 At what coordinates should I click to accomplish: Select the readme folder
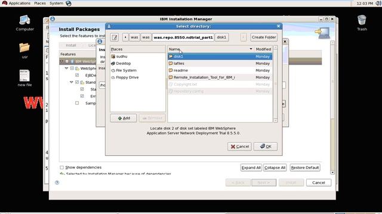click(x=220, y=70)
